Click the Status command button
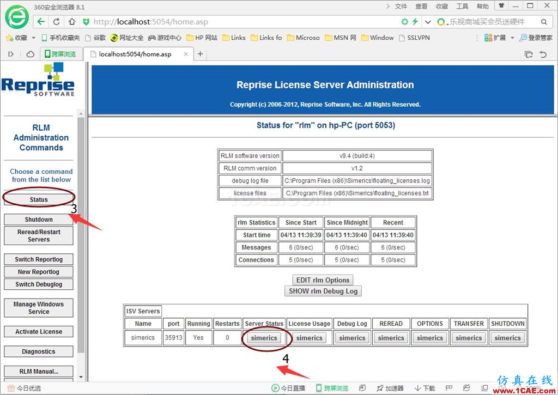Screen dimensions: 558x395 tap(39, 199)
